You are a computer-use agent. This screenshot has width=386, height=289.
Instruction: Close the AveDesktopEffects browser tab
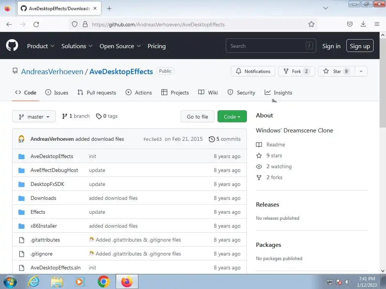(95, 9)
